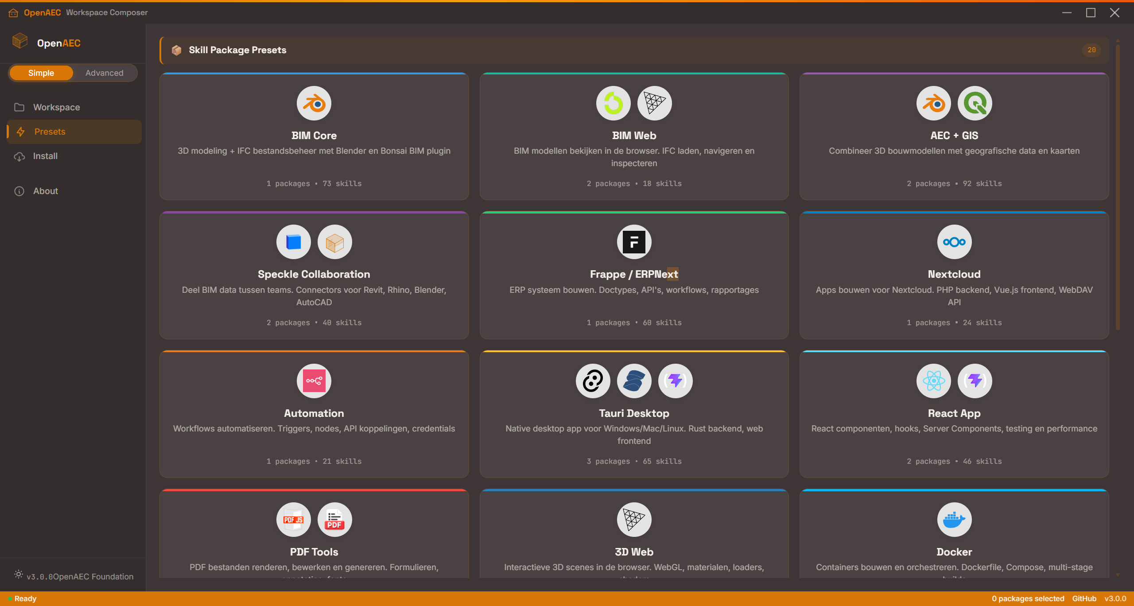Click the house icon in the title bar

[x=13, y=13]
